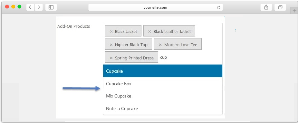This screenshot has height=123, width=299.
Task: Remove the Black Leather Jacket tag
Action: [150, 32]
